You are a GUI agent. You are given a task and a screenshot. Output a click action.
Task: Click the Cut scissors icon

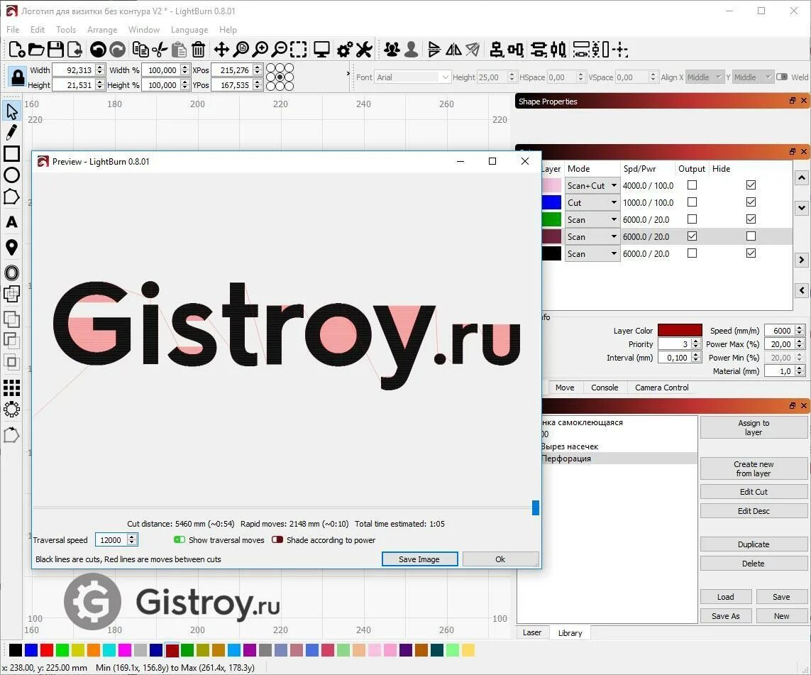click(x=160, y=50)
